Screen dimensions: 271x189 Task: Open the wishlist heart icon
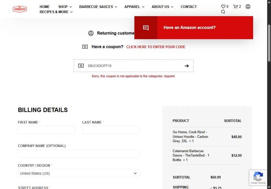223,7
